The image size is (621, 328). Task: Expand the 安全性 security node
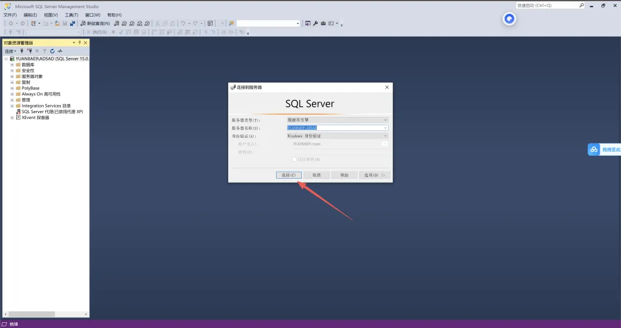(12, 71)
